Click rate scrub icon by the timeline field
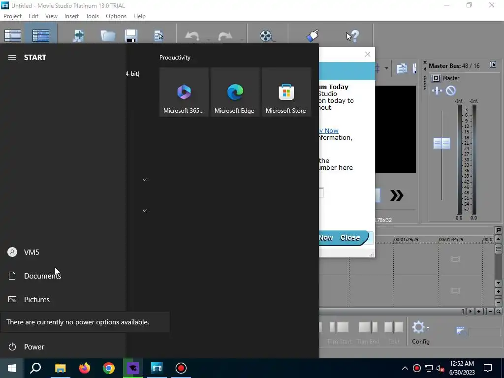The image size is (504, 378). 461,330
